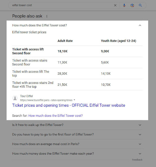Select the 'How much does the Eiffel Tower cost?' heading
This screenshot has width=156, height=167.
pos(40,25)
